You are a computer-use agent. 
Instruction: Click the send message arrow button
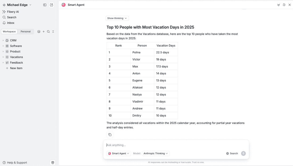[x=243, y=153]
